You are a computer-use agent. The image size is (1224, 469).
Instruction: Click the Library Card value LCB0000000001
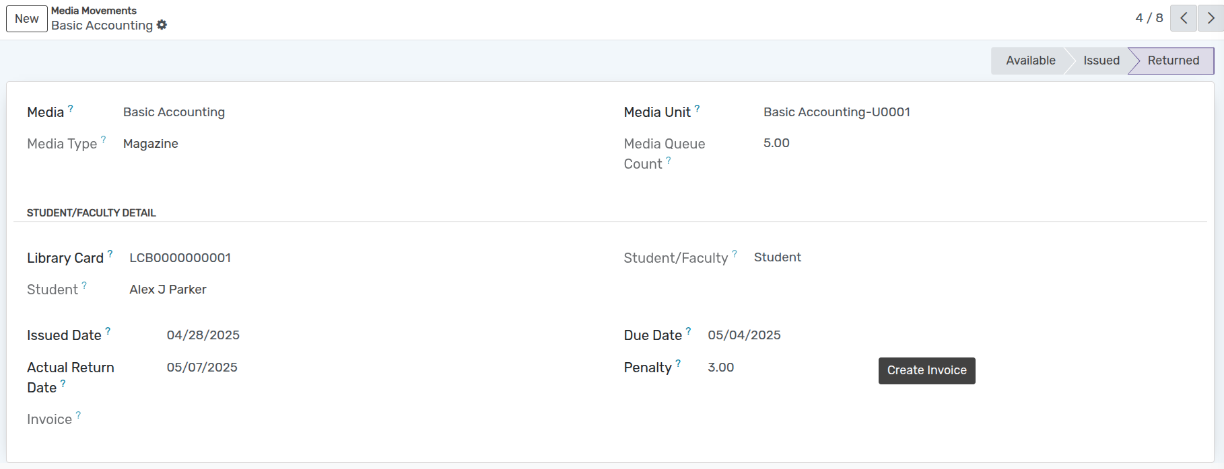click(x=180, y=258)
